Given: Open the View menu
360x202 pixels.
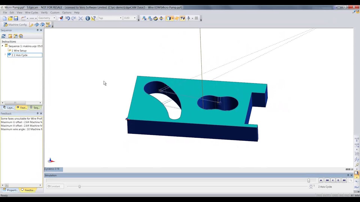Looking at the screenshot, I should pyautogui.click(x=19, y=13).
